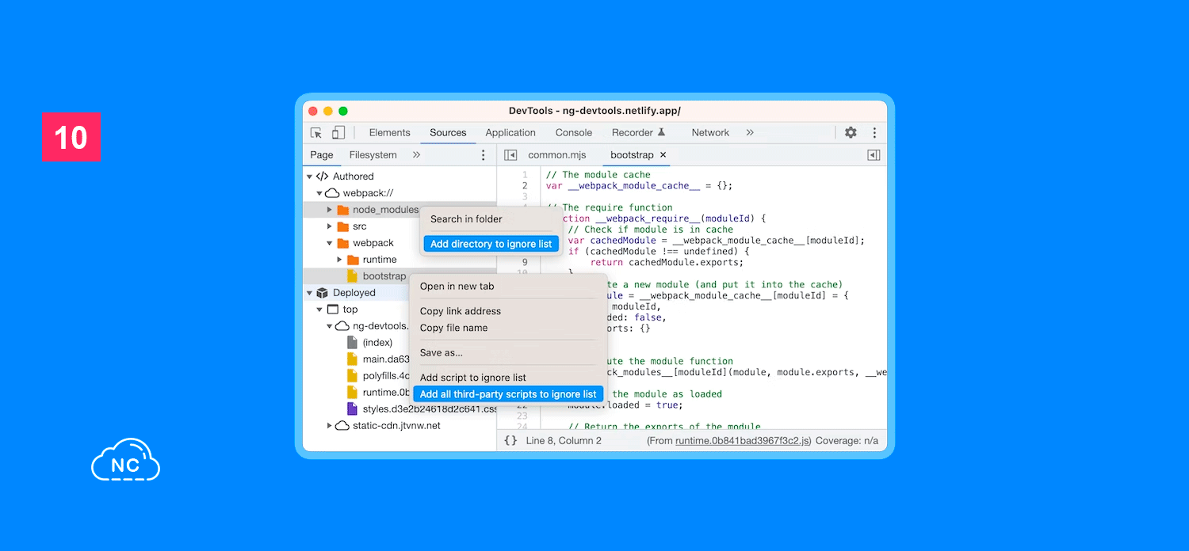This screenshot has width=1189, height=551.
Task: Click the webpack folder icon
Action: pyautogui.click(x=342, y=243)
